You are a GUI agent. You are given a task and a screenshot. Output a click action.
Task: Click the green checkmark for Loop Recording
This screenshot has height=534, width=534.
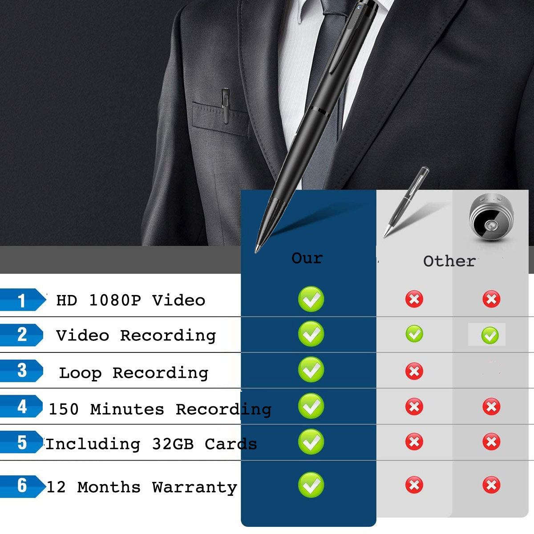311,369
